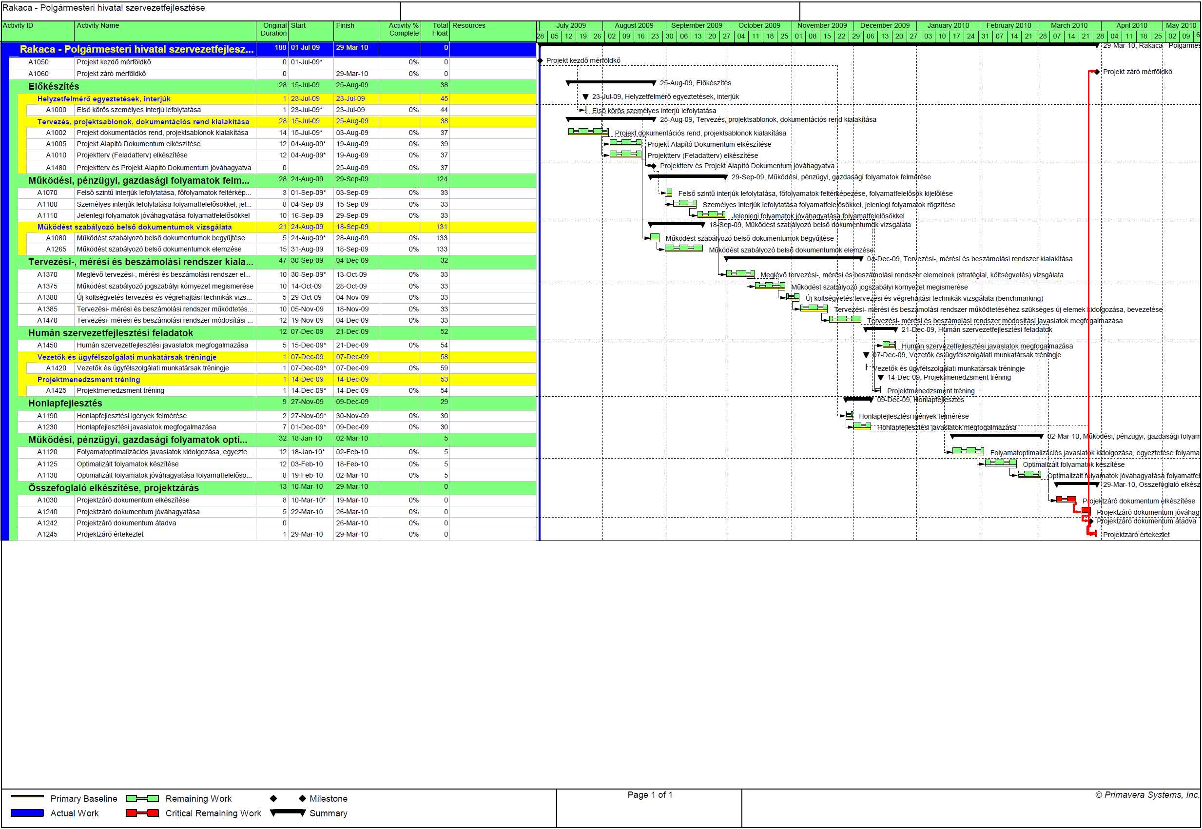Click activity A1080 row

282,238
